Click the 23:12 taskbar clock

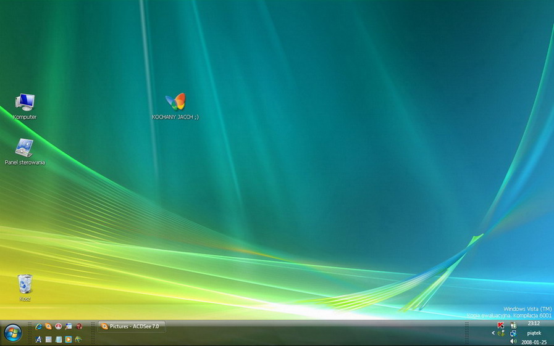534,323
